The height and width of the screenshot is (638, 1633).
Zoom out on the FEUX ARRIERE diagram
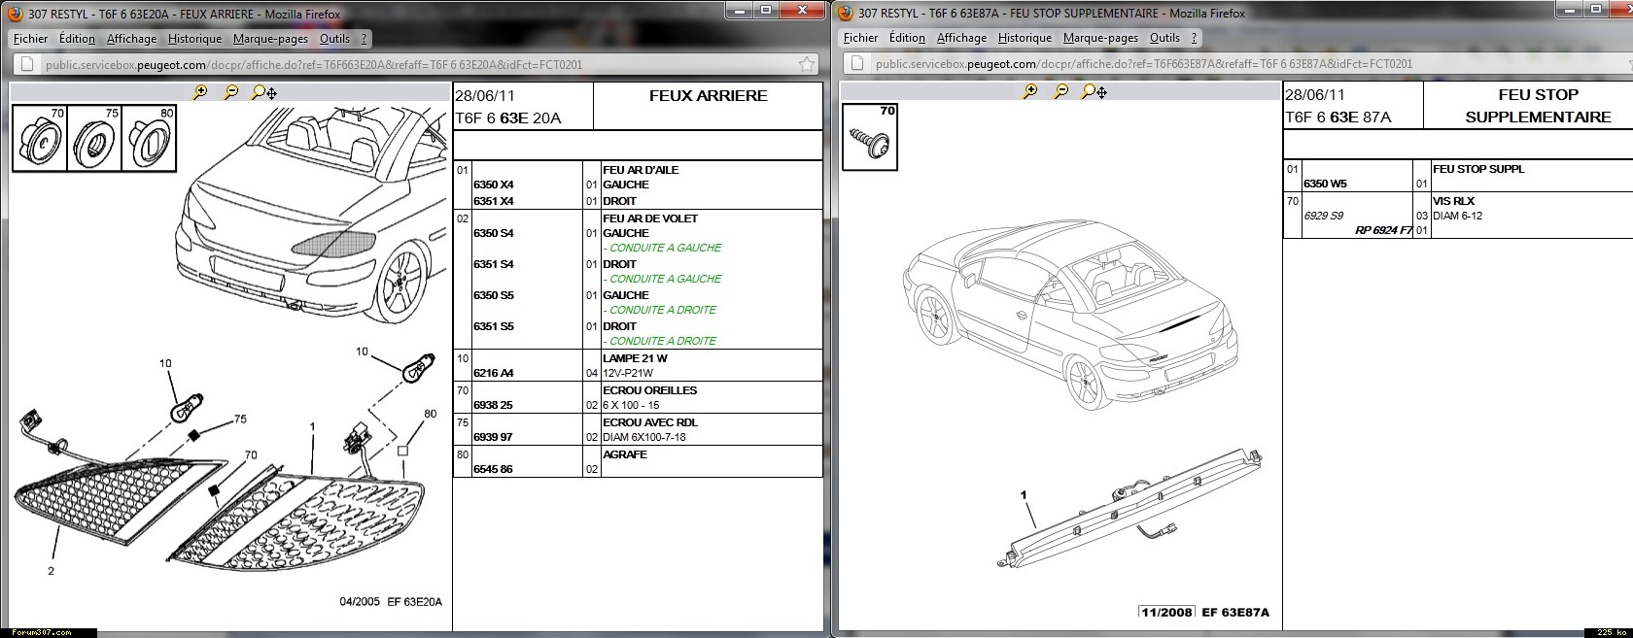[230, 92]
